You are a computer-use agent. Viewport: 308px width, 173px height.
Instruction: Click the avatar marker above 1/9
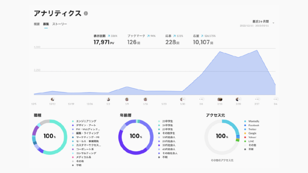tap(127, 99)
